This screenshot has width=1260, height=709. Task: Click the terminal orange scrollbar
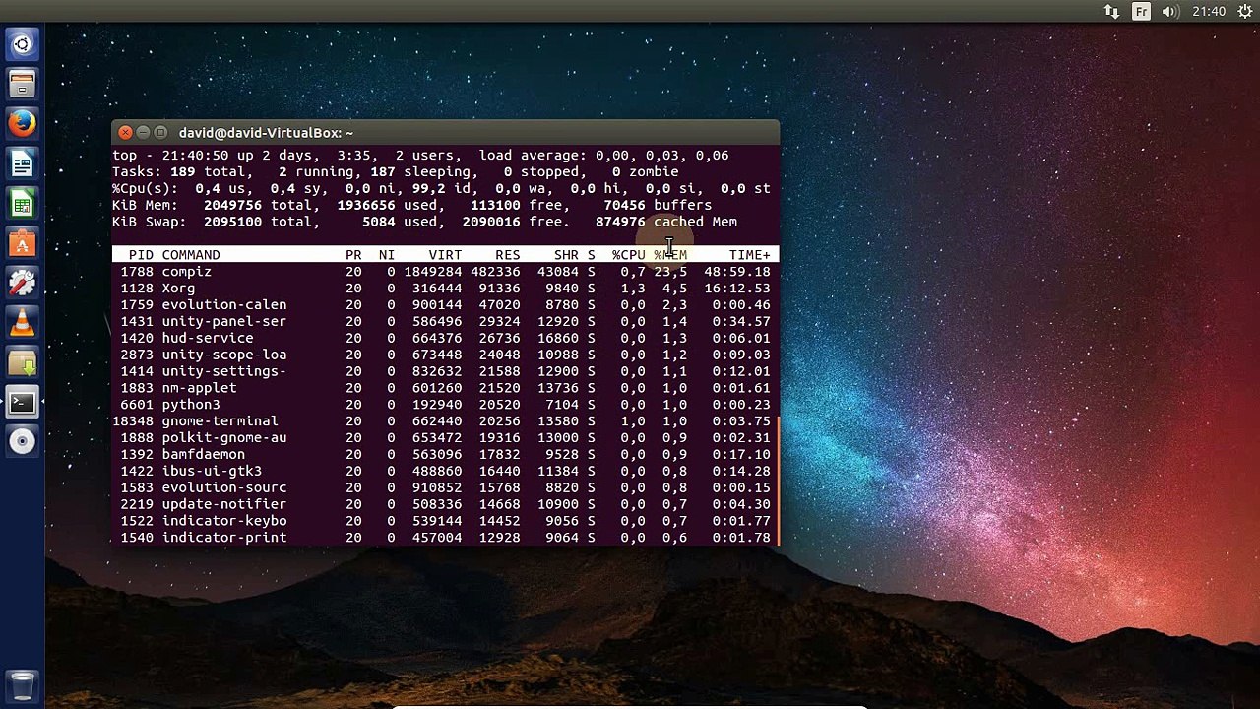(x=778, y=479)
